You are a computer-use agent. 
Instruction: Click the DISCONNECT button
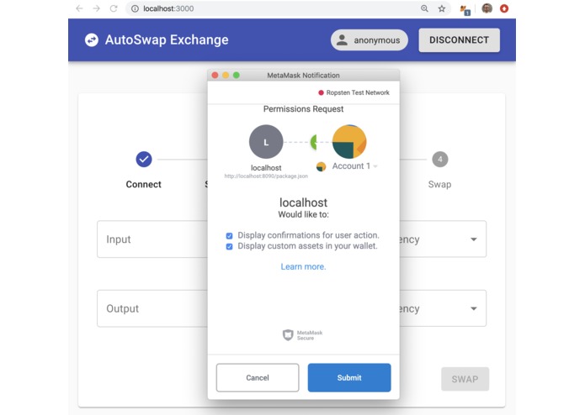[459, 40]
